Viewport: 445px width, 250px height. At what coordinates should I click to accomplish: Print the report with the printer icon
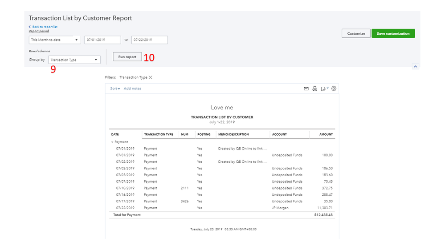(315, 89)
